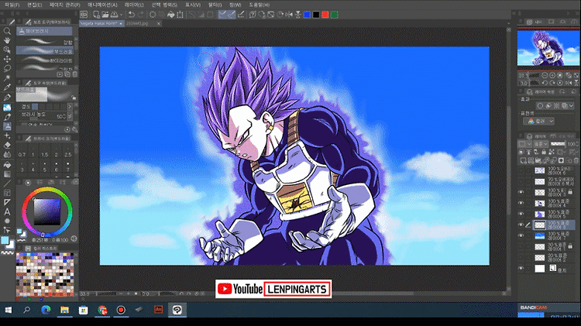581x326 pixels.
Task: Click blue color swatch in command bar
Action: pos(307,15)
